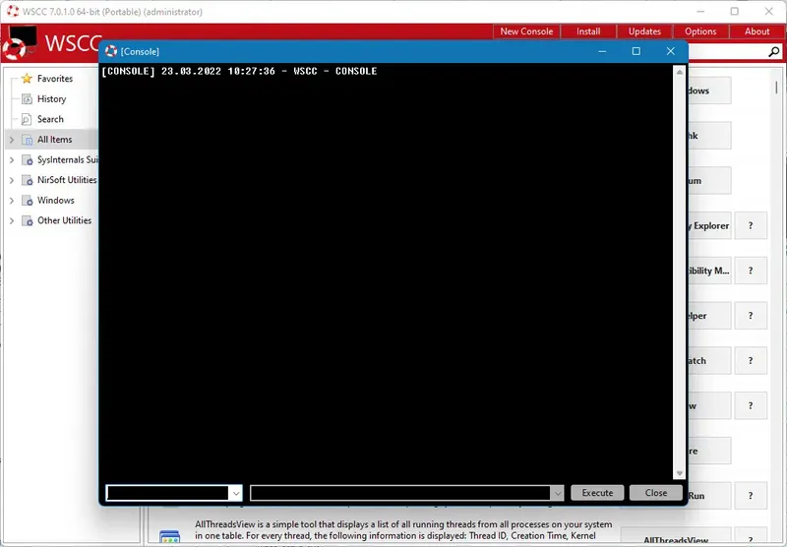
Task: Select Windows in the sidebar tree
Action: (x=56, y=201)
